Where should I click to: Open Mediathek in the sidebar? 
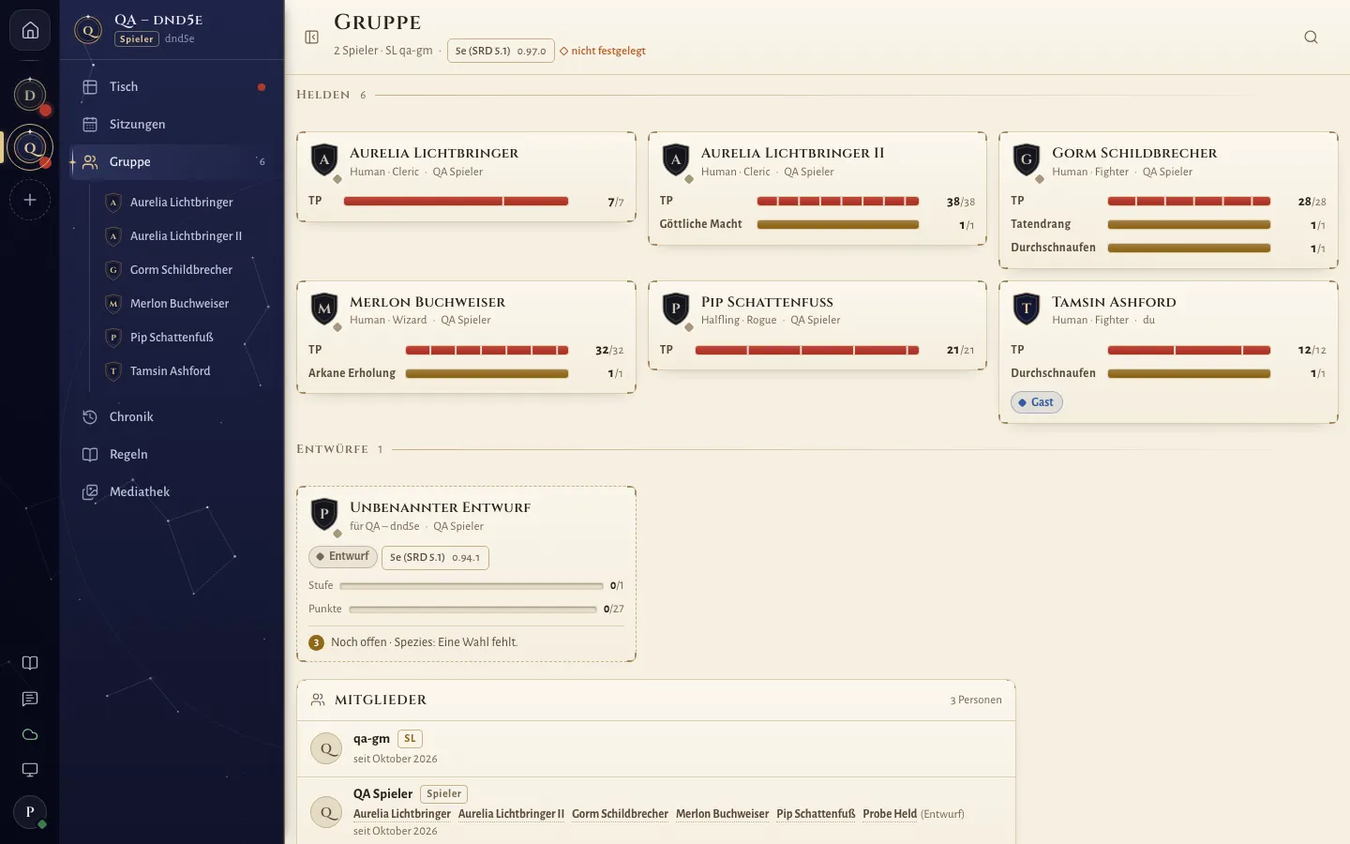pyautogui.click(x=172, y=492)
